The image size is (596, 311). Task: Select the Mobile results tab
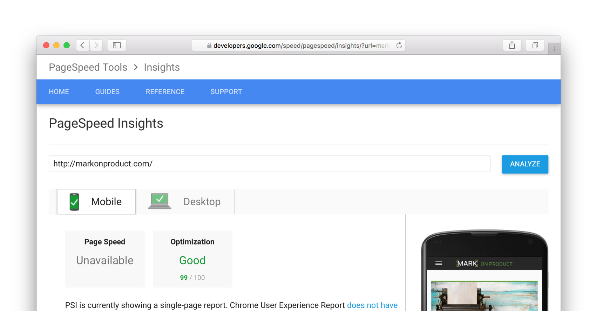coord(96,202)
